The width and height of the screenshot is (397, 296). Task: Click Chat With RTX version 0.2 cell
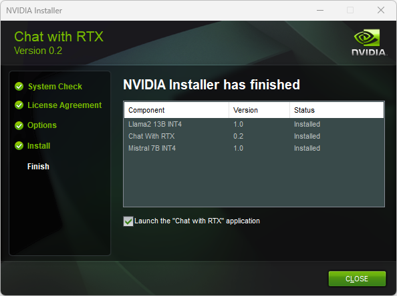(x=238, y=136)
